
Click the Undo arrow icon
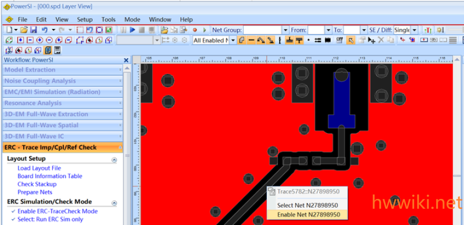pos(45,30)
